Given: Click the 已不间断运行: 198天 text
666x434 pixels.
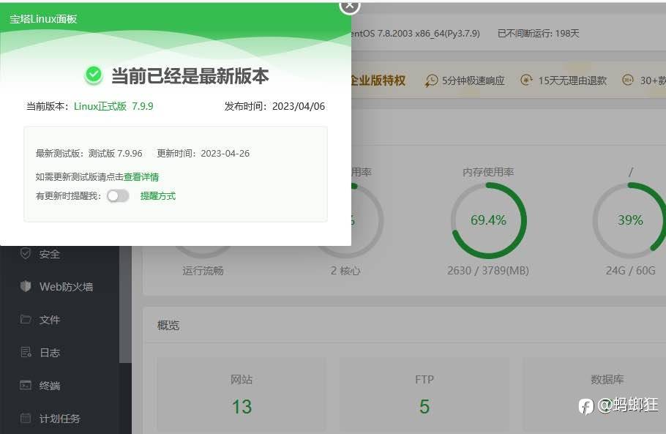Looking at the screenshot, I should (x=538, y=34).
